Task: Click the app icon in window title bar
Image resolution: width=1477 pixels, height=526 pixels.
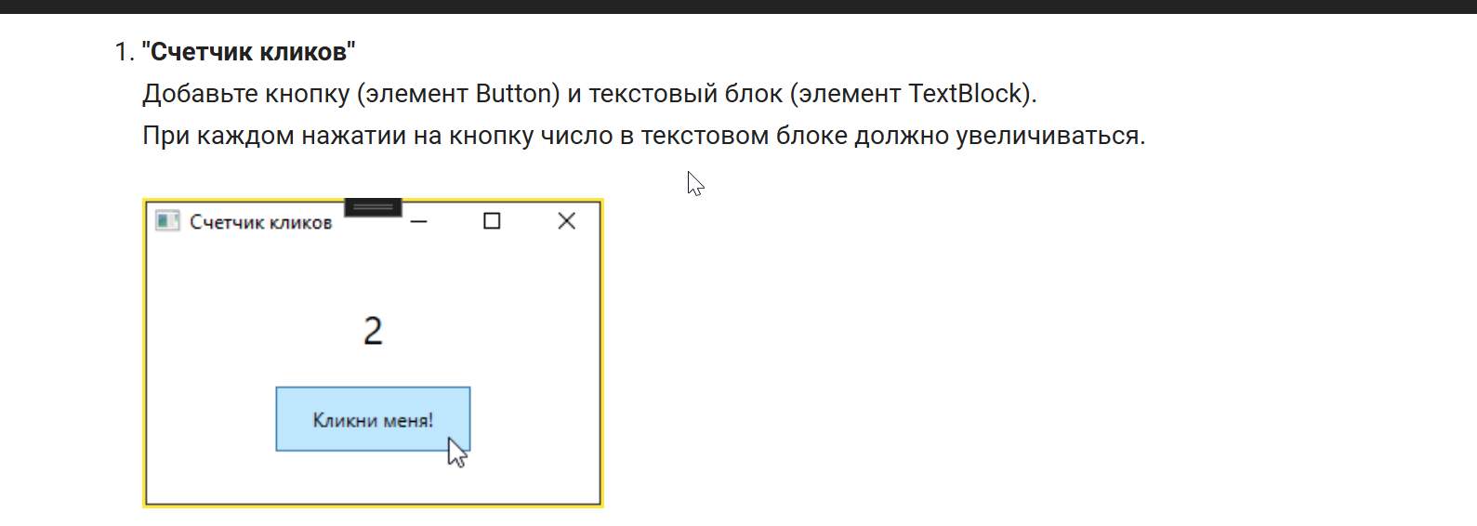Action: coord(167,221)
